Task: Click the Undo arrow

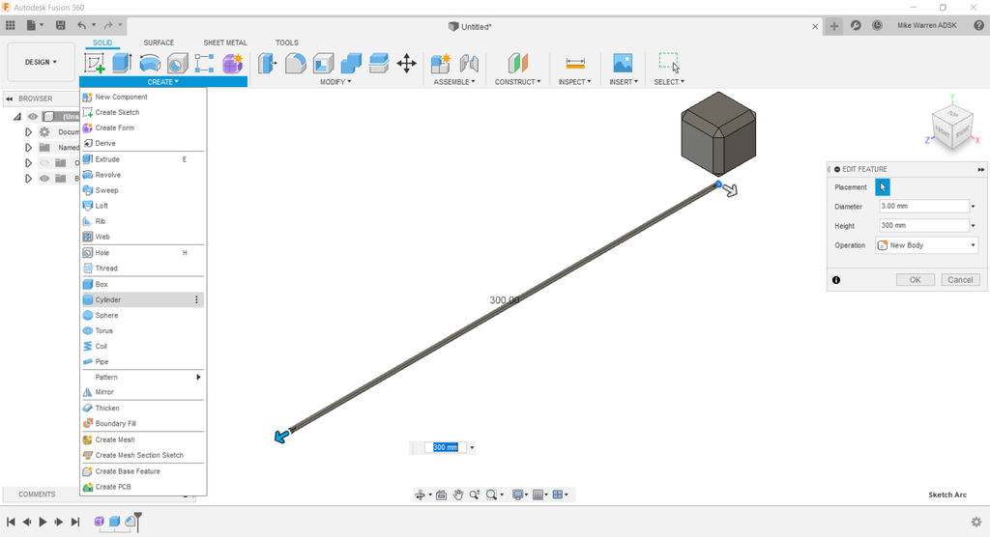Action: (81, 25)
